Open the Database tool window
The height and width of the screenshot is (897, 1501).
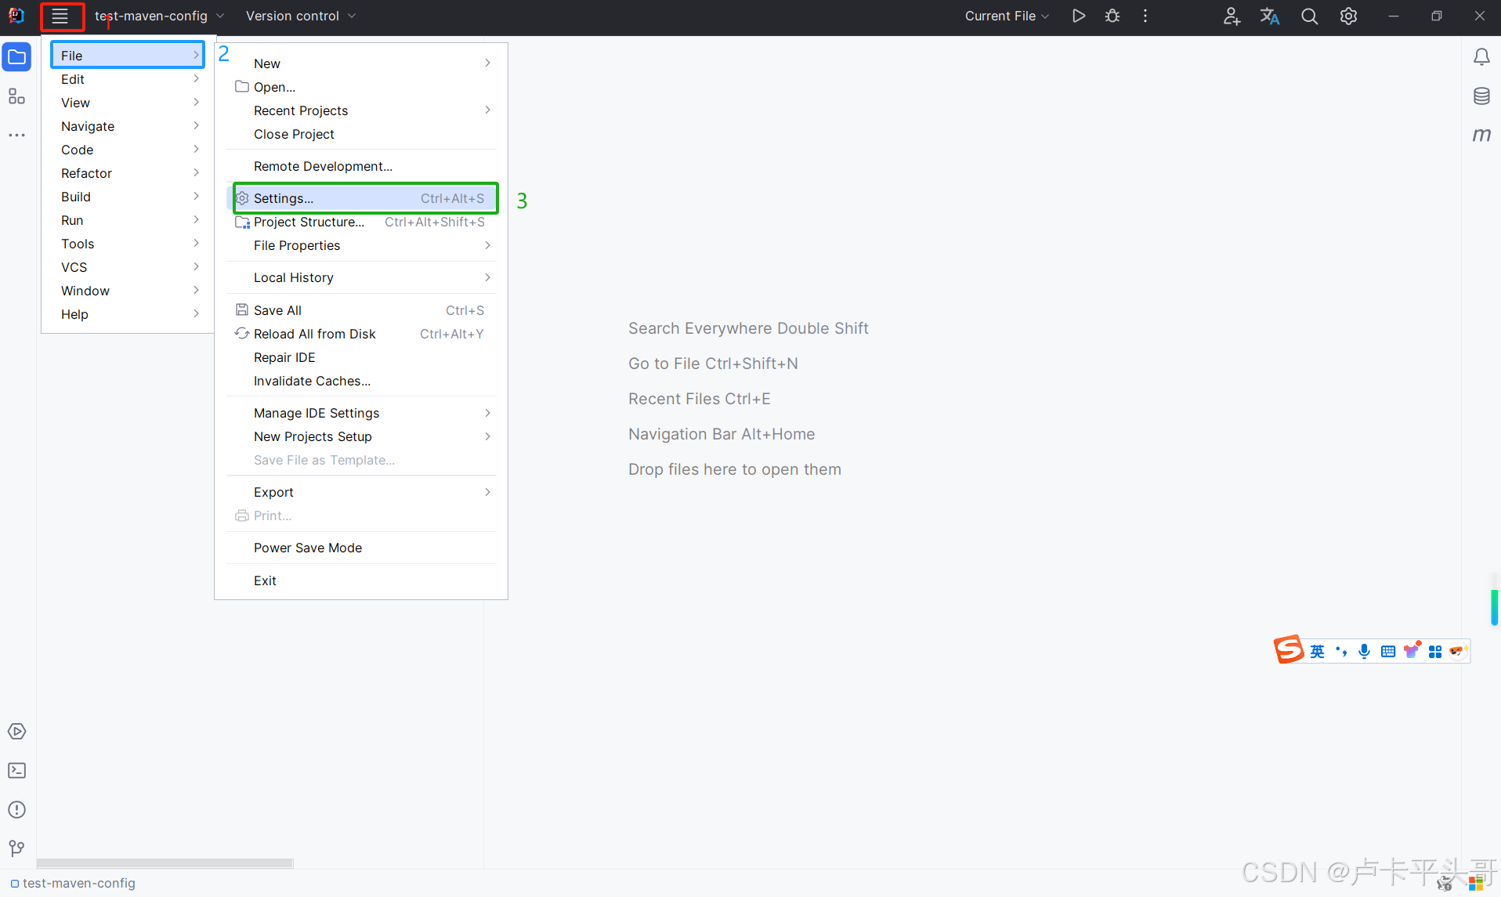click(1481, 96)
